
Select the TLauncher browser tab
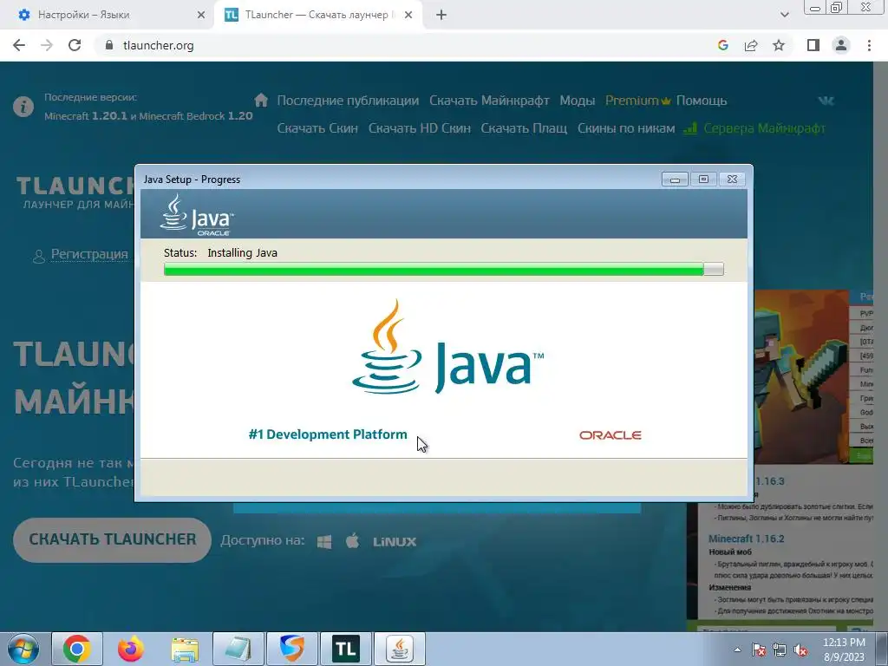point(317,15)
